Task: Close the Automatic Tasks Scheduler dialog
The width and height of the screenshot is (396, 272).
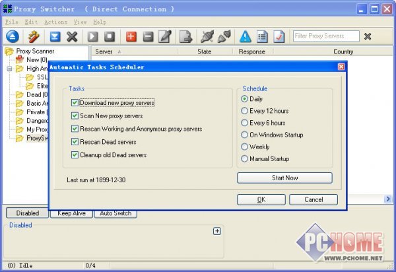Action: click(x=341, y=67)
